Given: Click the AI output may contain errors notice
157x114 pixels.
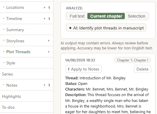Looking at the screenshot, I should 107,46.
